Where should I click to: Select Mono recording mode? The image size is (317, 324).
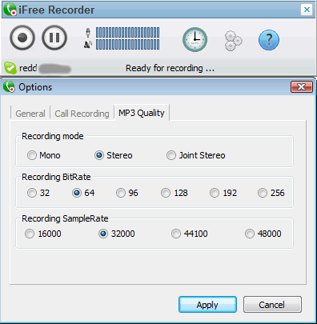(x=44, y=155)
